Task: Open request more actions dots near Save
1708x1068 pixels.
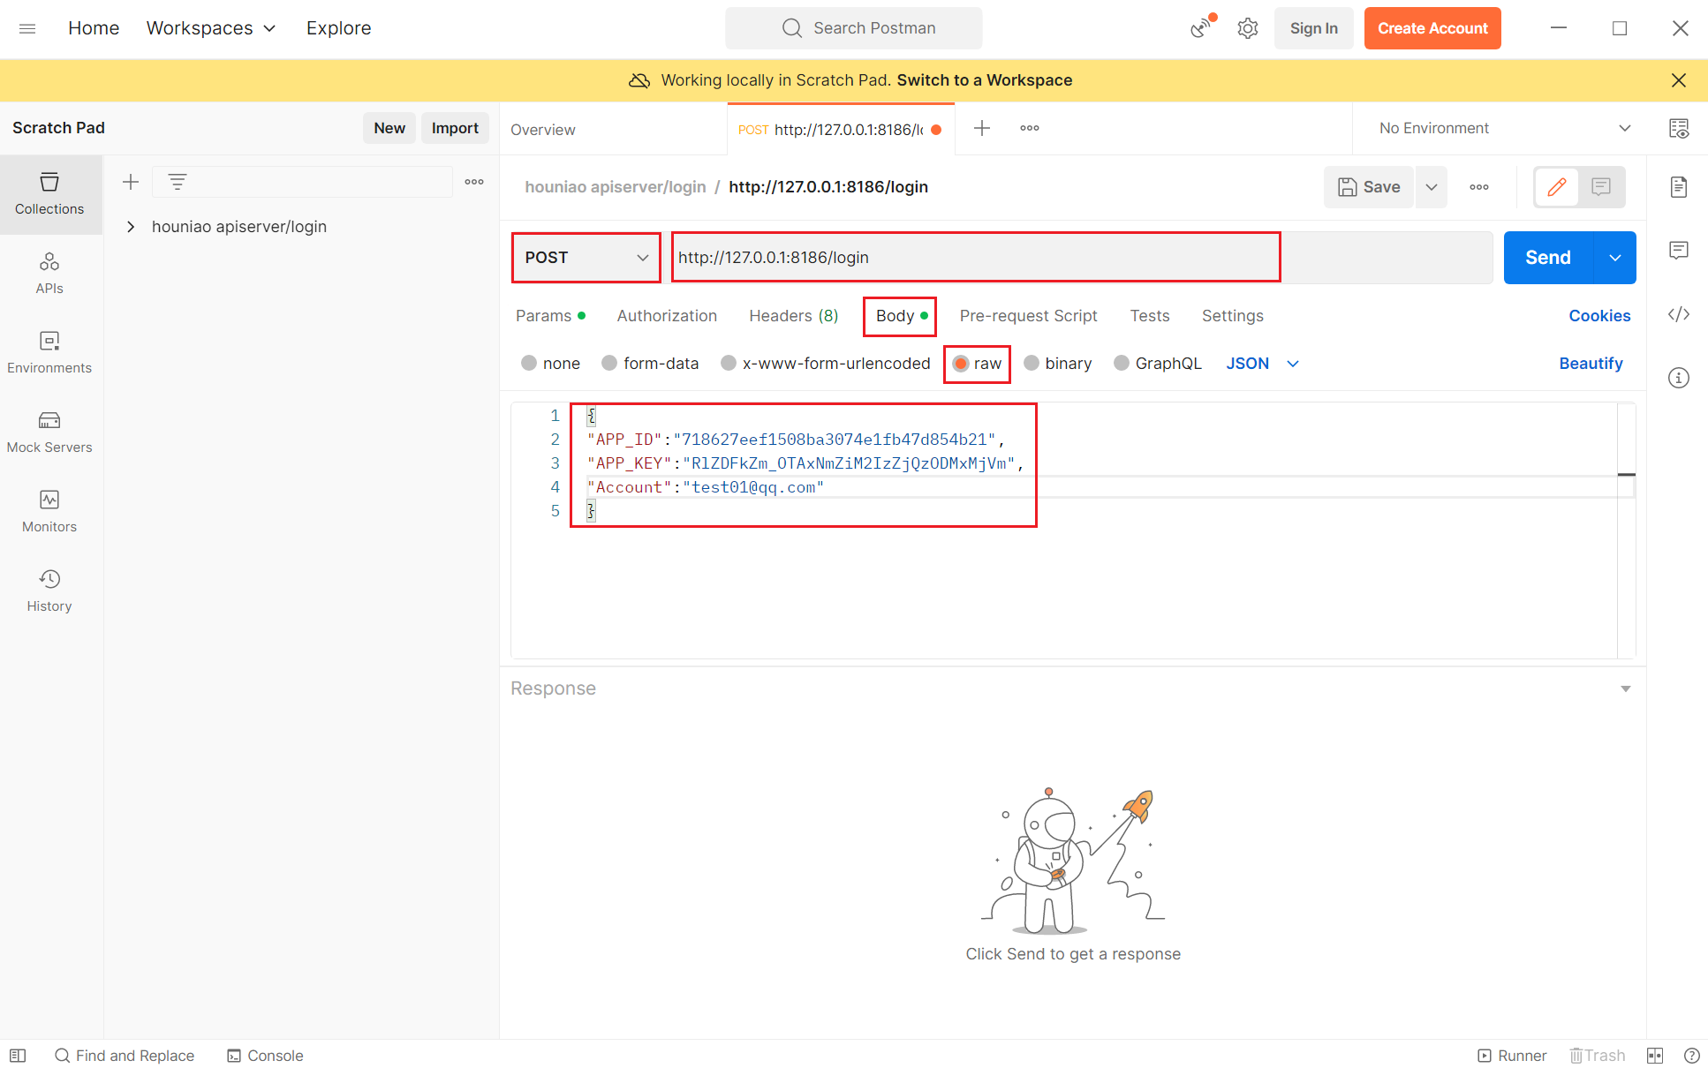Action: [x=1479, y=187]
